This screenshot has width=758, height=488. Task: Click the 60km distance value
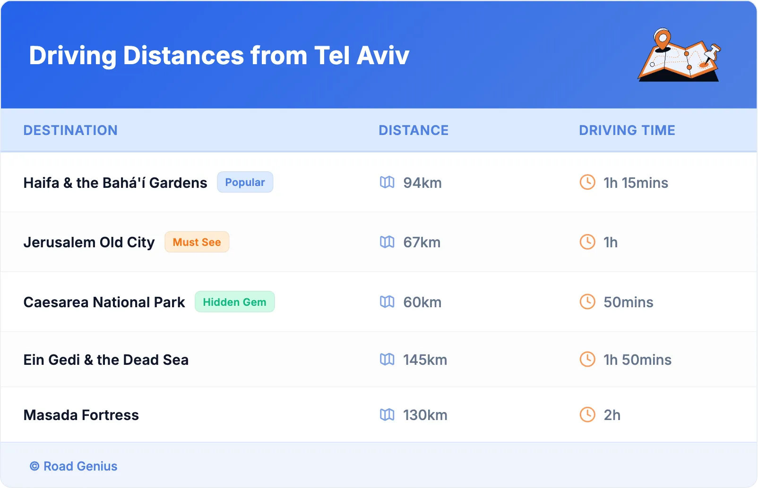[422, 302]
